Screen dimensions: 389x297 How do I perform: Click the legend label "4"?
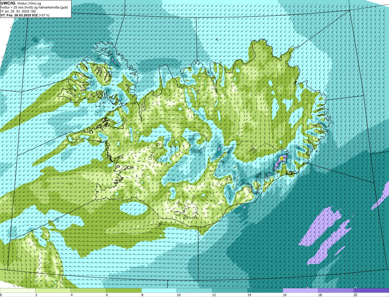71,295
